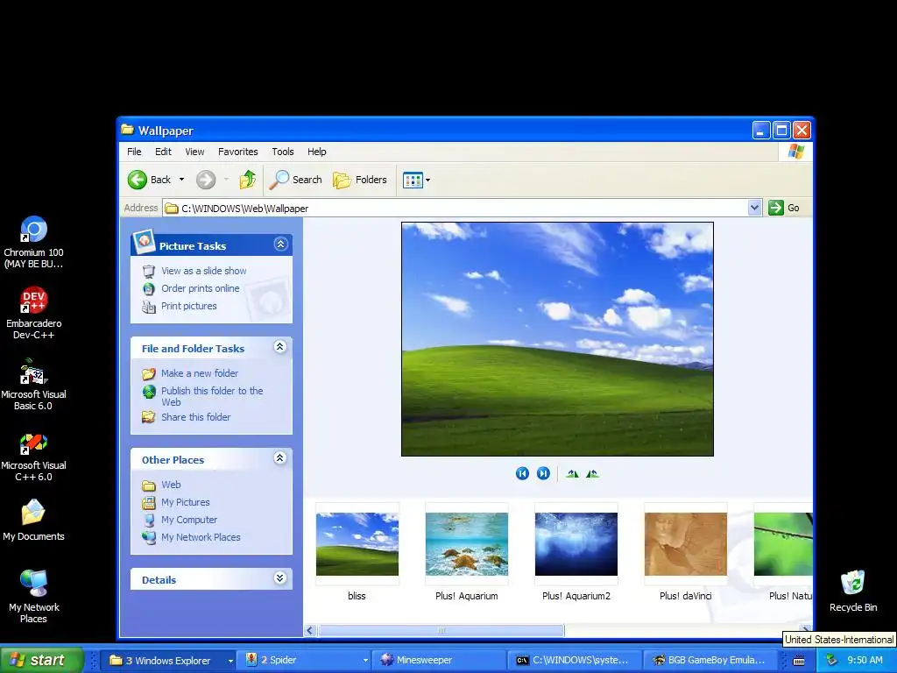Select My Network Places desktop icon
The image size is (897, 673).
click(34, 596)
